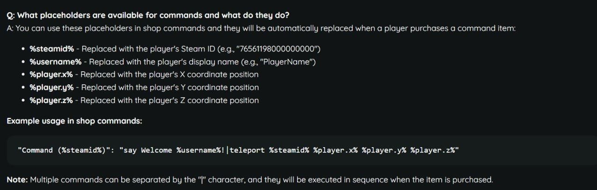Select the %username% placeholder in the bullet list
Screen dimensions: 597x190
coord(56,62)
